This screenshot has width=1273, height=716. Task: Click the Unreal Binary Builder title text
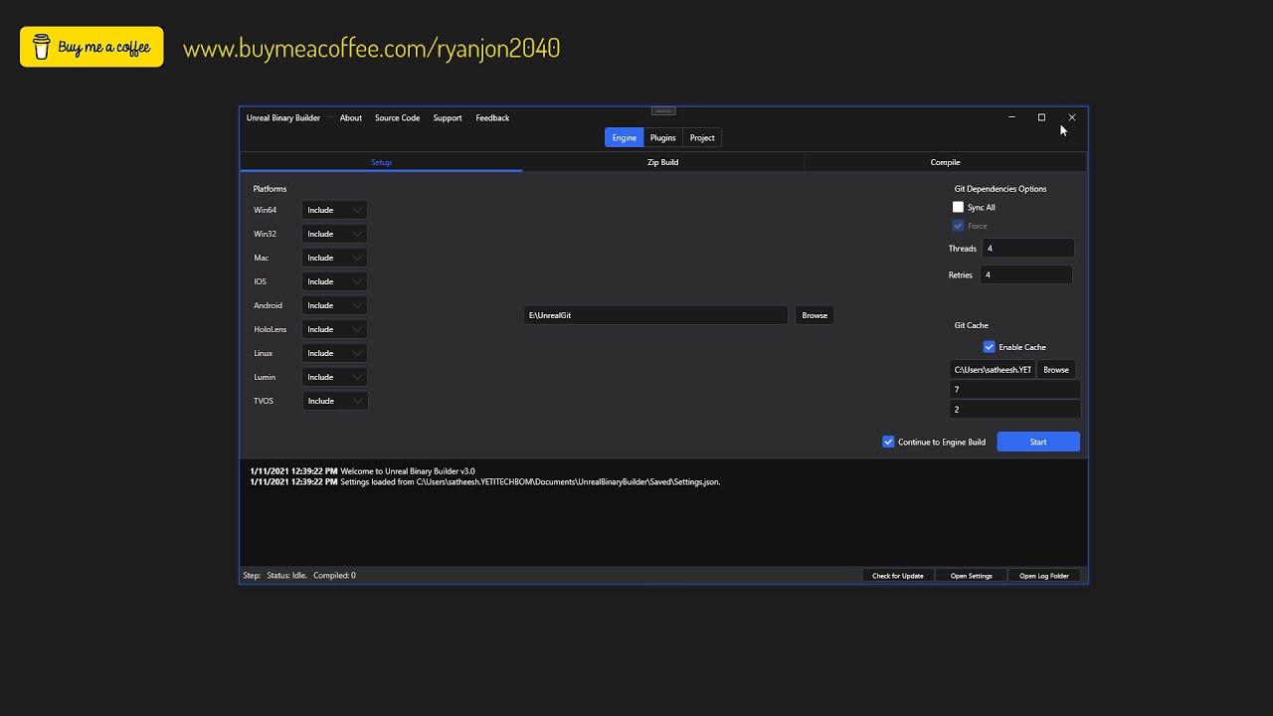click(283, 117)
